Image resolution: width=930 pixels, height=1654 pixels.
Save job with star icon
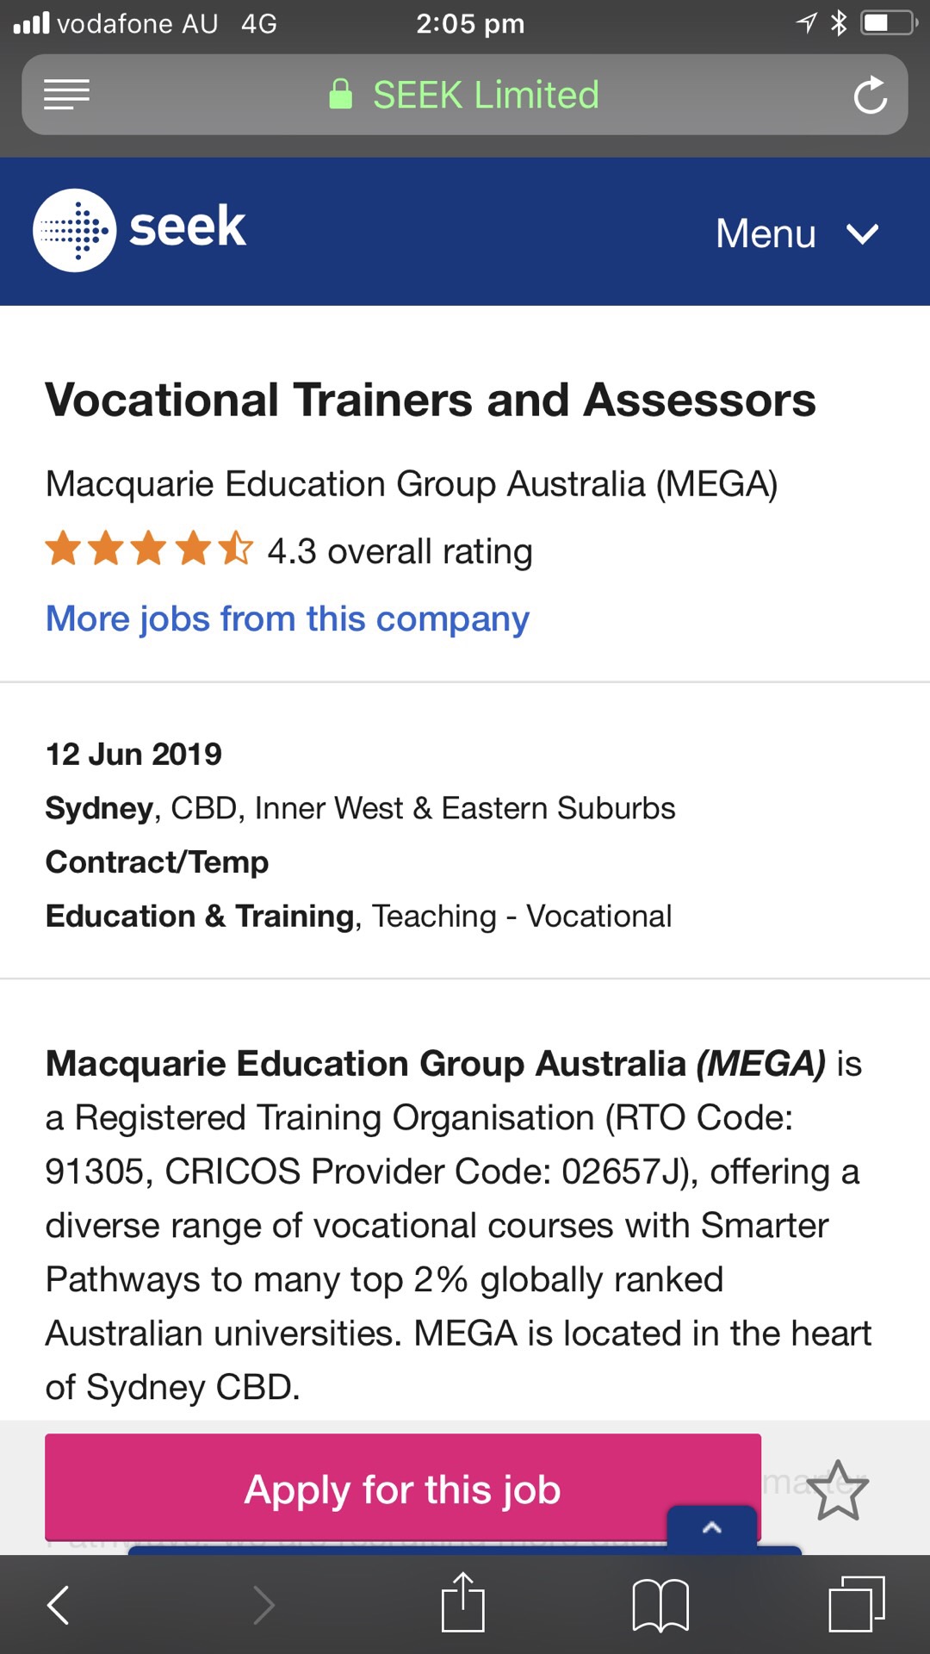838,1491
